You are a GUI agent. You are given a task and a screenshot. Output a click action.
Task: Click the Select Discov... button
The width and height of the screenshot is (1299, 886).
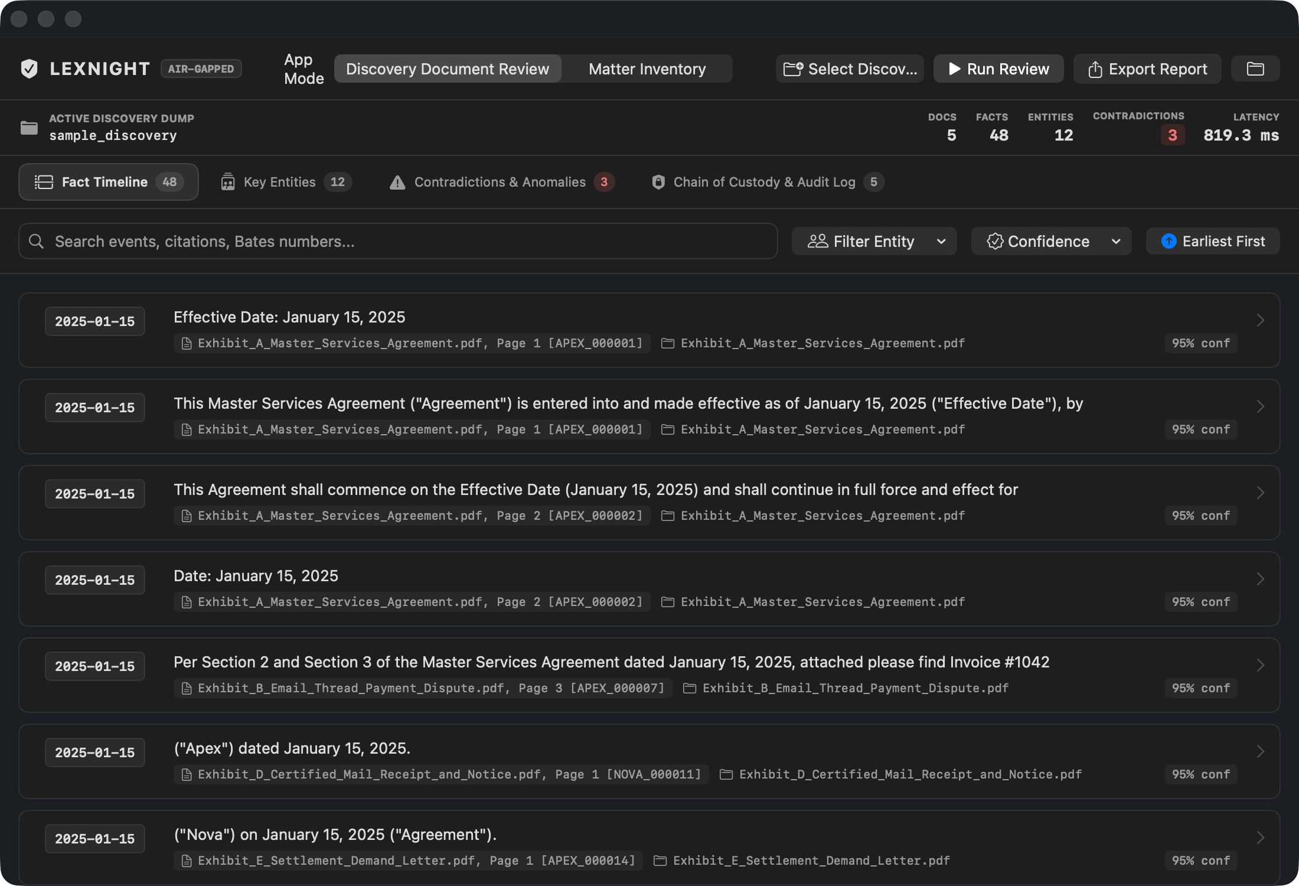click(x=850, y=69)
